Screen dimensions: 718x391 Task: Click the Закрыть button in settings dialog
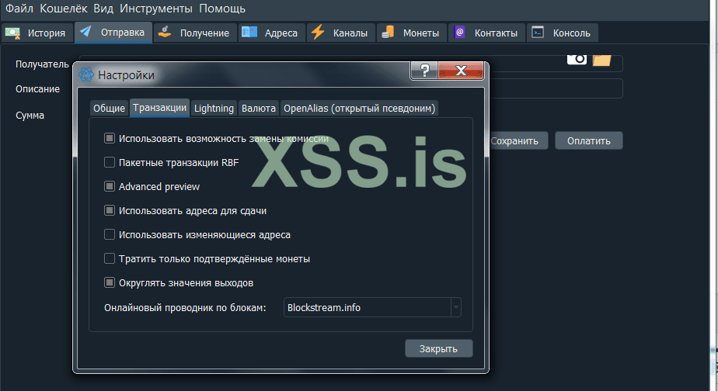(439, 348)
